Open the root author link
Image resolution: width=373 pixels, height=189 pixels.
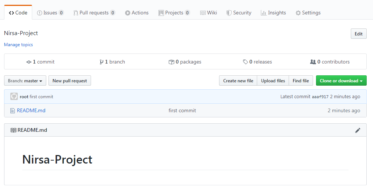pos(24,97)
